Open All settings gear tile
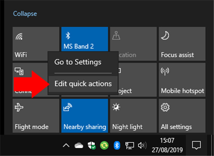The height and width of the screenshot is (156, 214). click(x=182, y=116)
